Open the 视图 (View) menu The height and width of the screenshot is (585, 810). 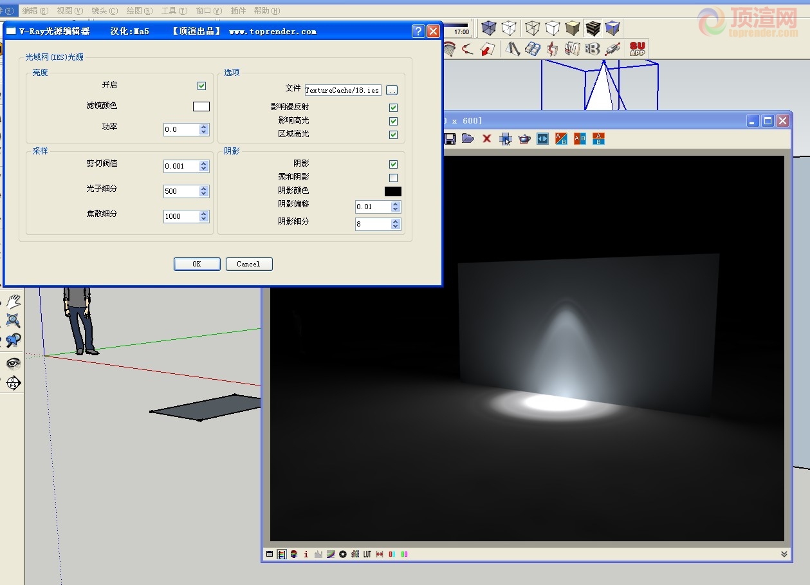coord(69,11)
